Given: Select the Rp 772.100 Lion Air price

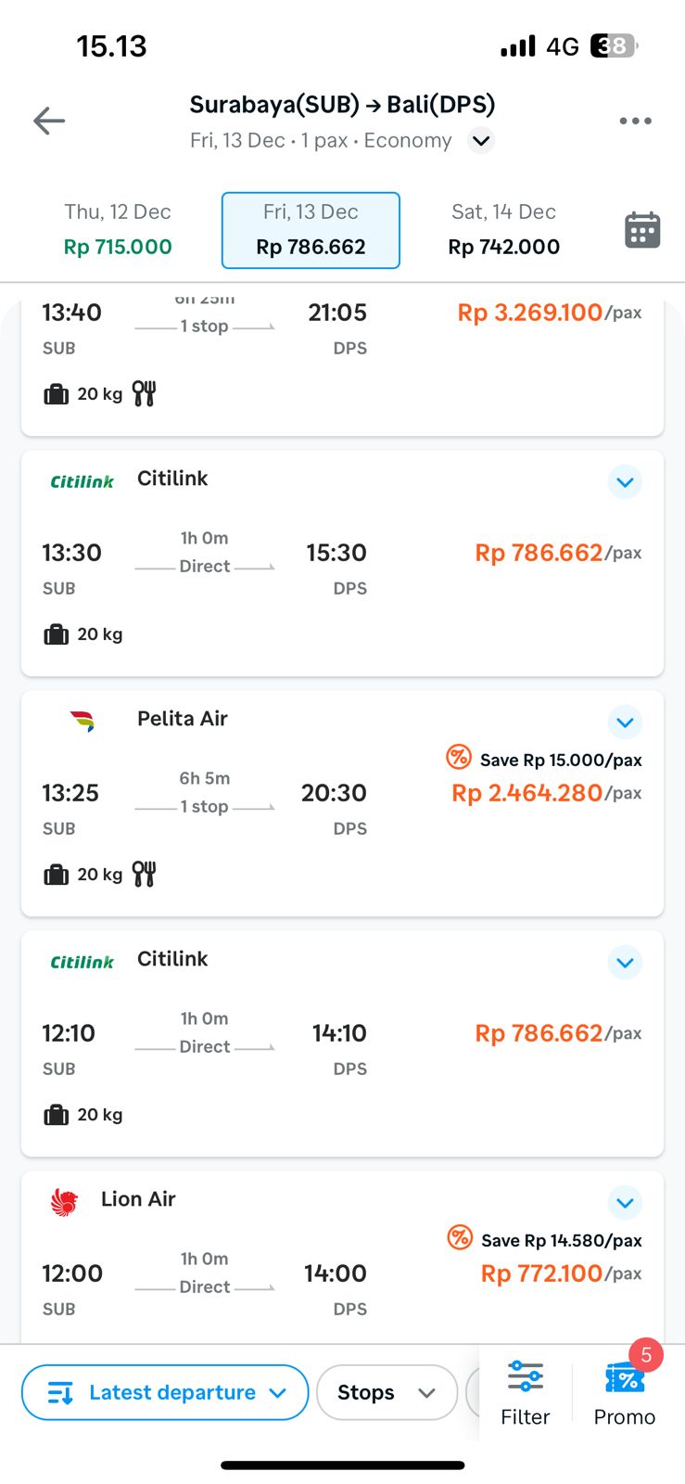Looking at the screenshot, I should 542,1273.
